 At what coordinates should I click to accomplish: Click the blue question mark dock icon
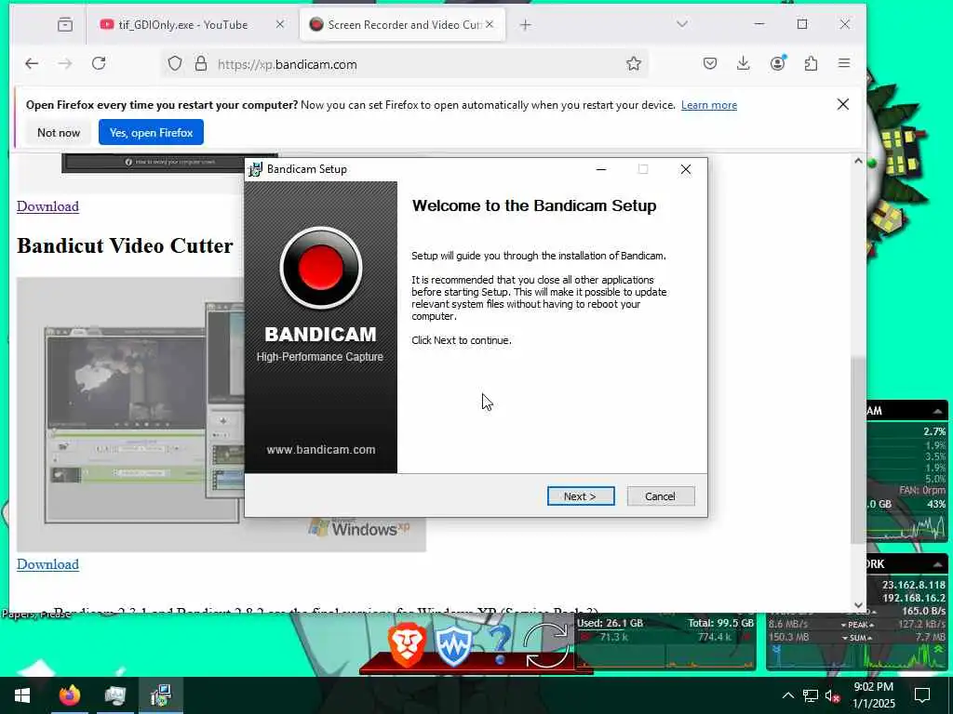tap(500, 645)
